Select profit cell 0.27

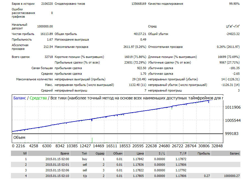[207, 176]
